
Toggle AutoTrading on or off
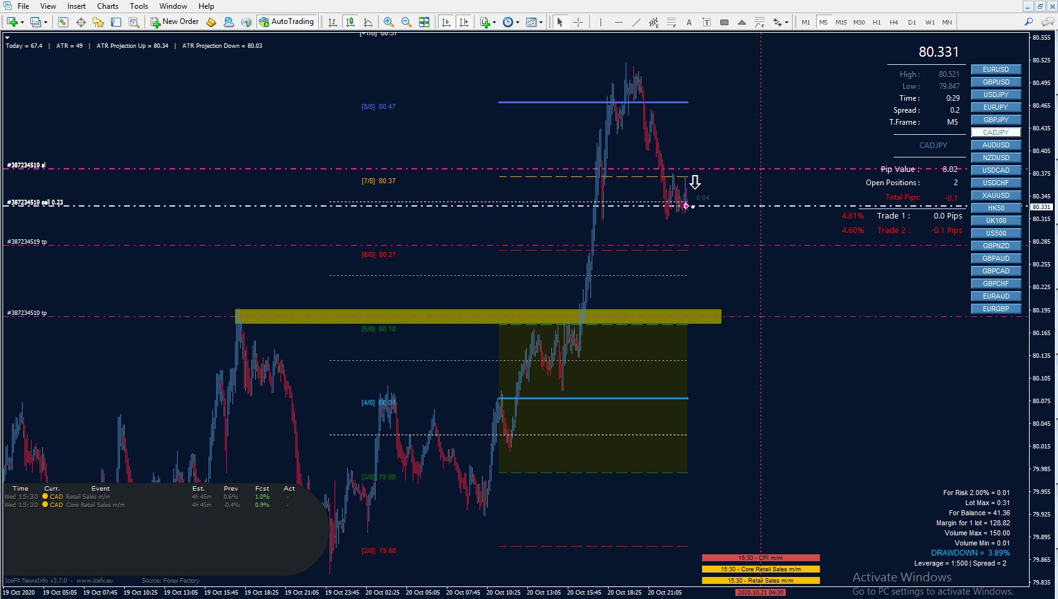point(286,22)
